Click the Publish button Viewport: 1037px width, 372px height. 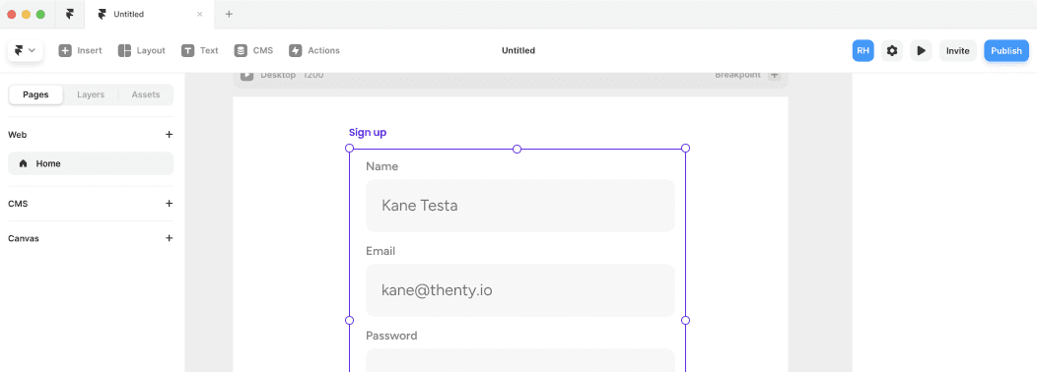pos(1005,51)
